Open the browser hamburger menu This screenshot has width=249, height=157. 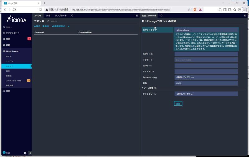coord(244,10)
